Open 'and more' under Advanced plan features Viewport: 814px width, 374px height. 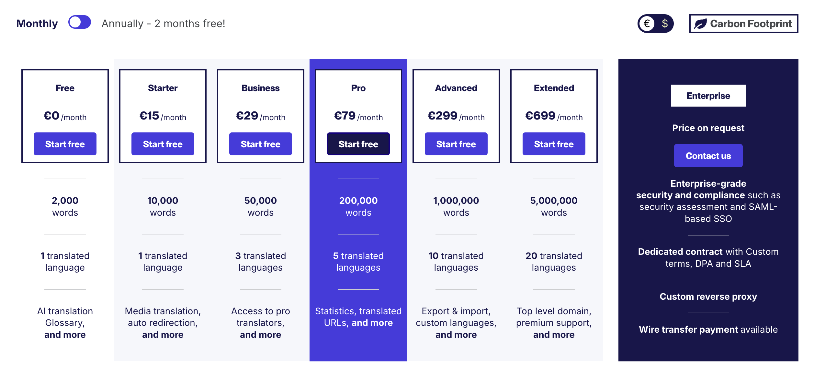(x=456, y=335)
